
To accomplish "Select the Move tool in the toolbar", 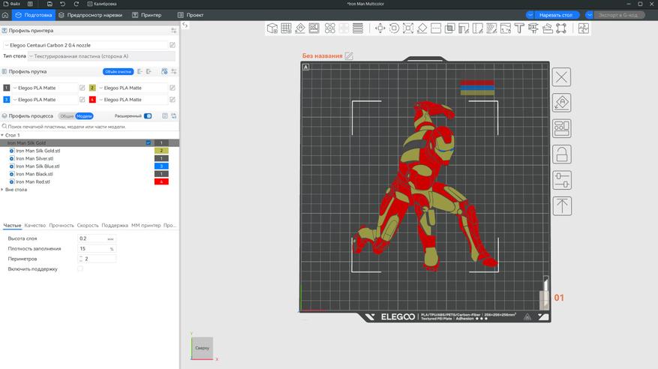I will click(x=379, y=28).
